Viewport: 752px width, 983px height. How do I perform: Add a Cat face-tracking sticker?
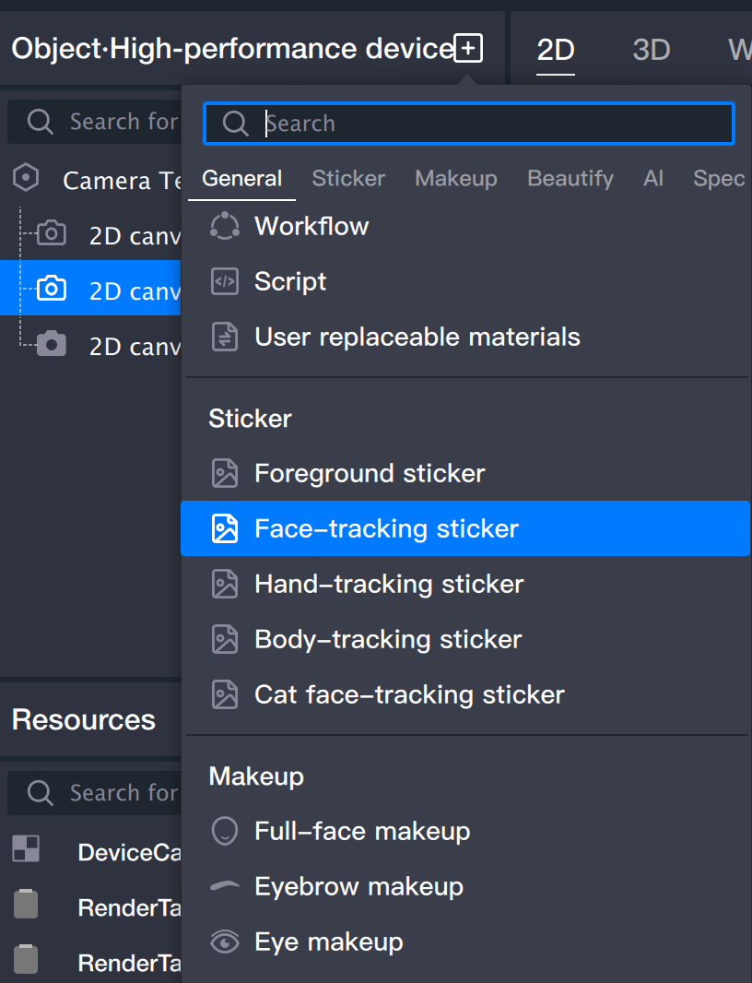coord(409,694)
